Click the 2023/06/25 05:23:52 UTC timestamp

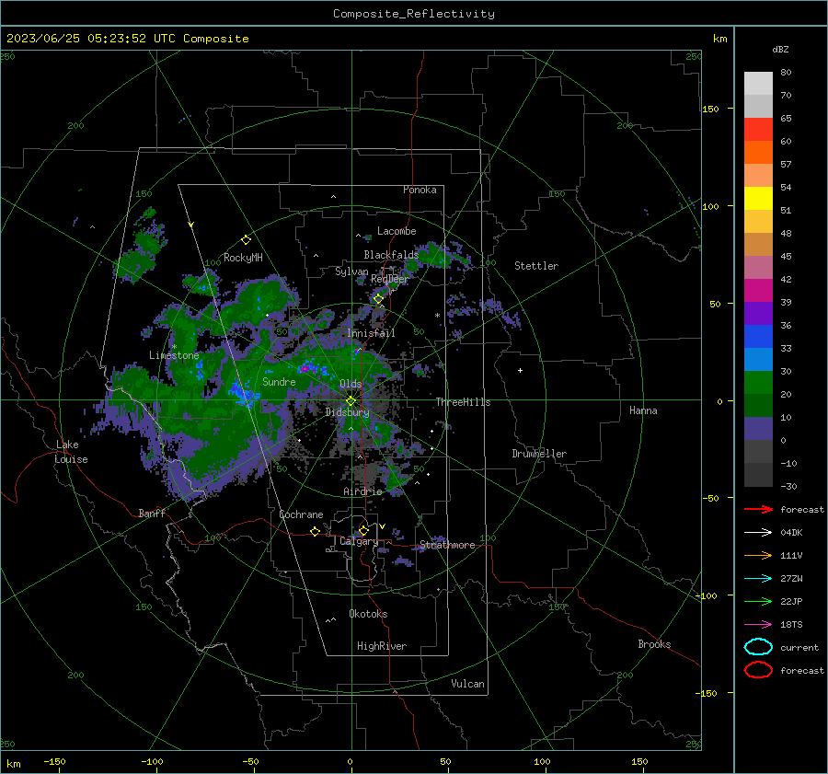(127, 39)
